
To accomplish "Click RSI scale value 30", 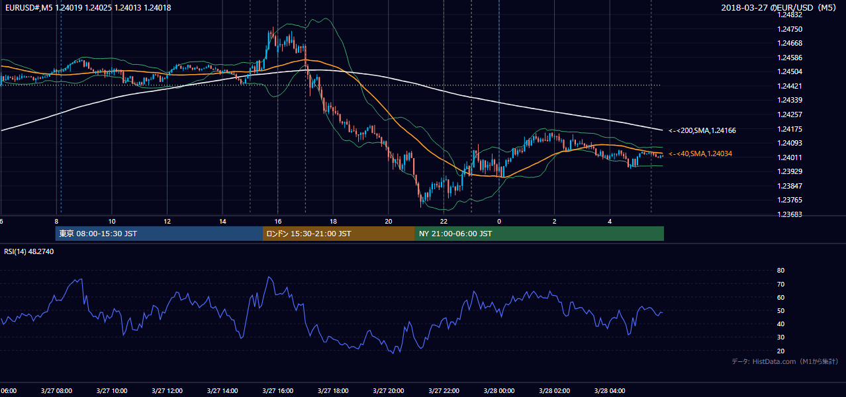I will pos(780,337).
